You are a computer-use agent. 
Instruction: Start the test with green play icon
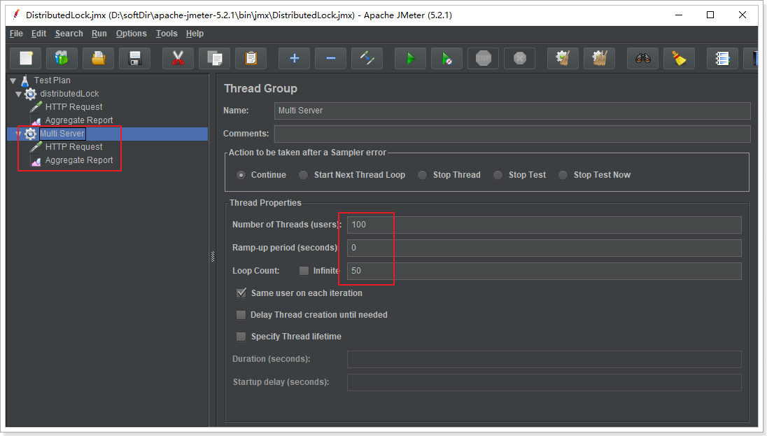(x=410, y=58)
